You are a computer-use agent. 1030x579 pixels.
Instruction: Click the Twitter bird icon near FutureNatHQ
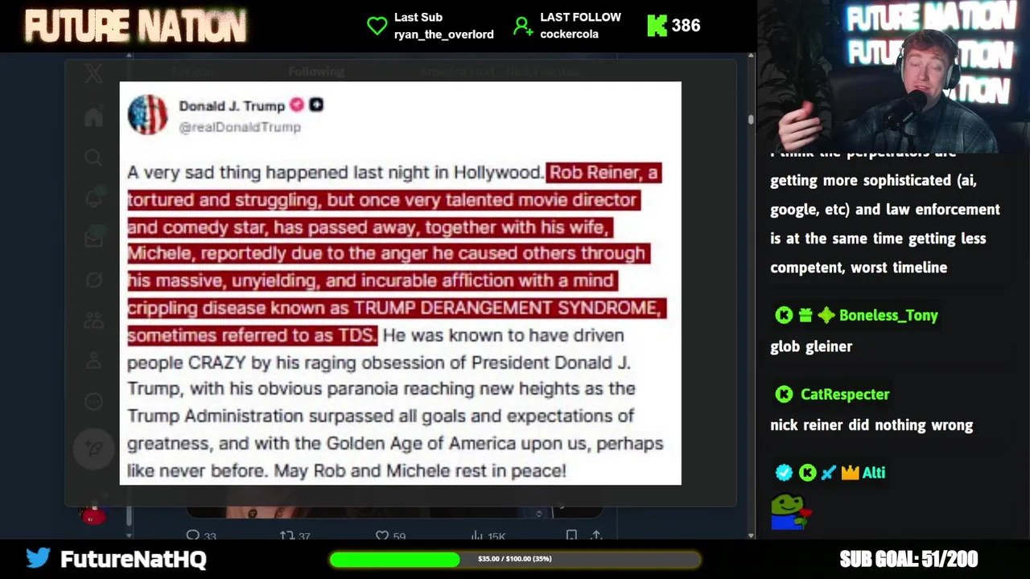38,558
